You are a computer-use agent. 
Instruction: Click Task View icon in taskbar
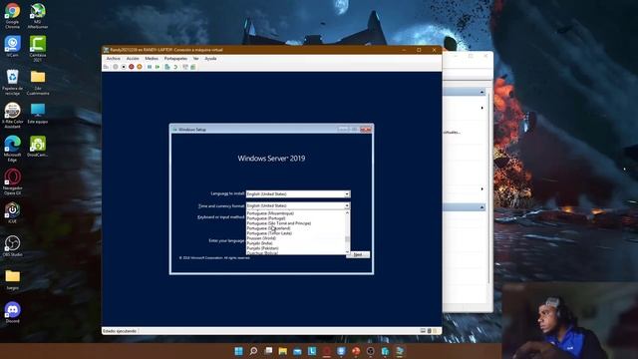click(268, 351)
